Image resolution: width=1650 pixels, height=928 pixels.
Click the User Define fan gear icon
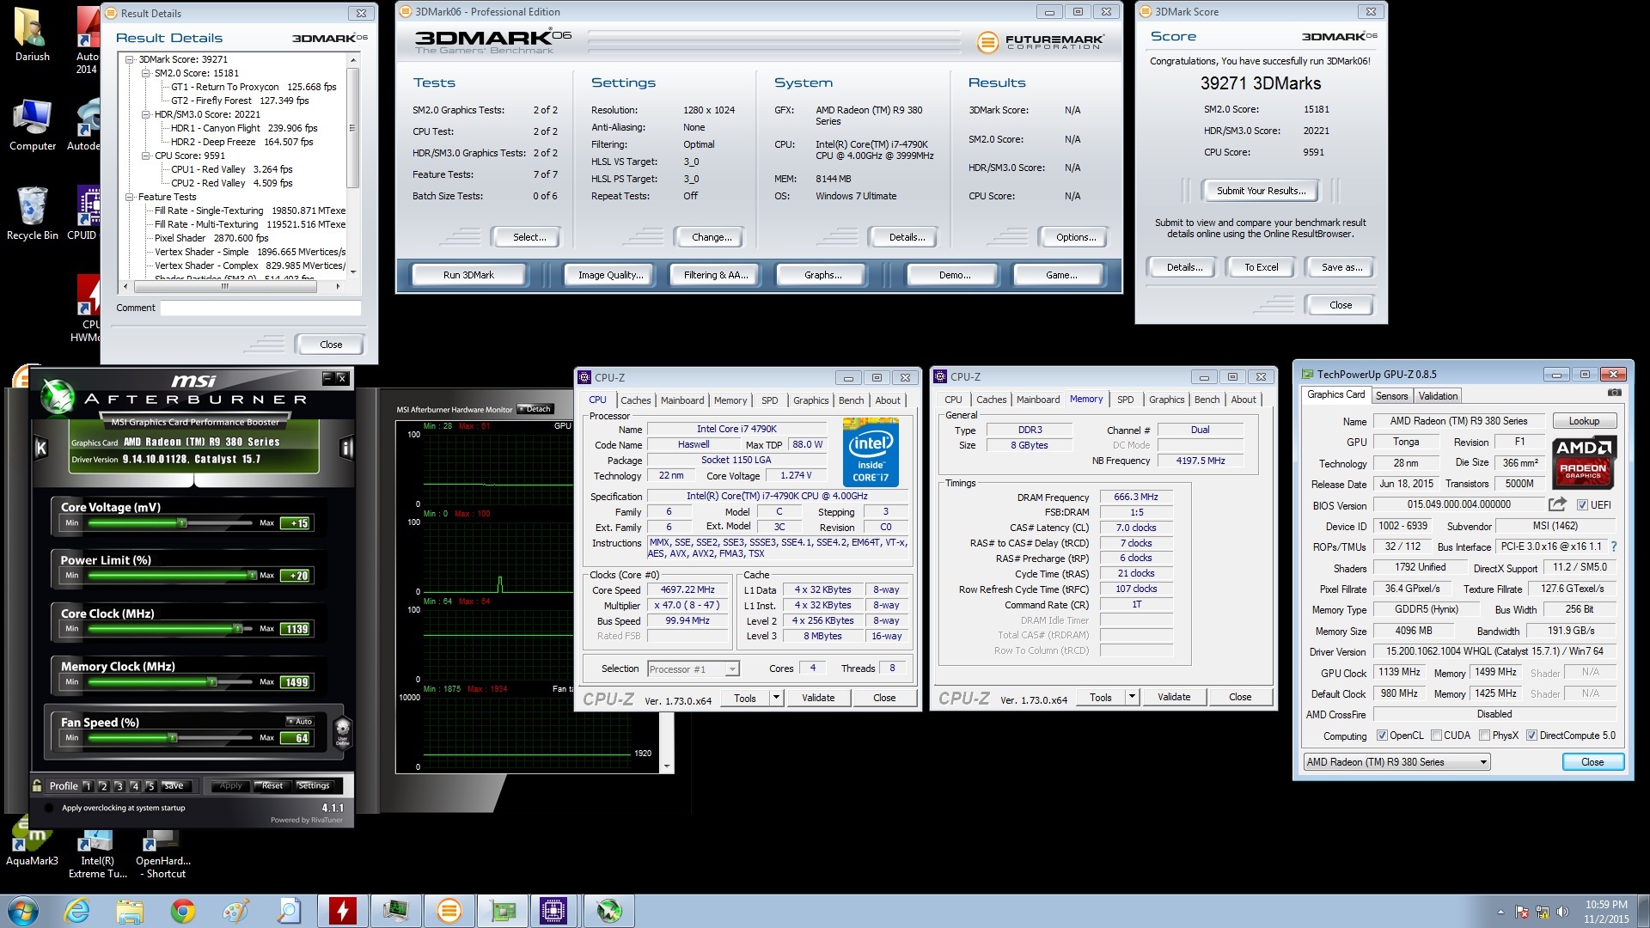342,732
